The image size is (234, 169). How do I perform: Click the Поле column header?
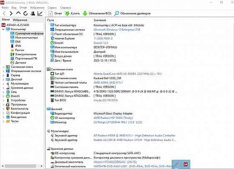pyautogui.click(x=51, y=20)
